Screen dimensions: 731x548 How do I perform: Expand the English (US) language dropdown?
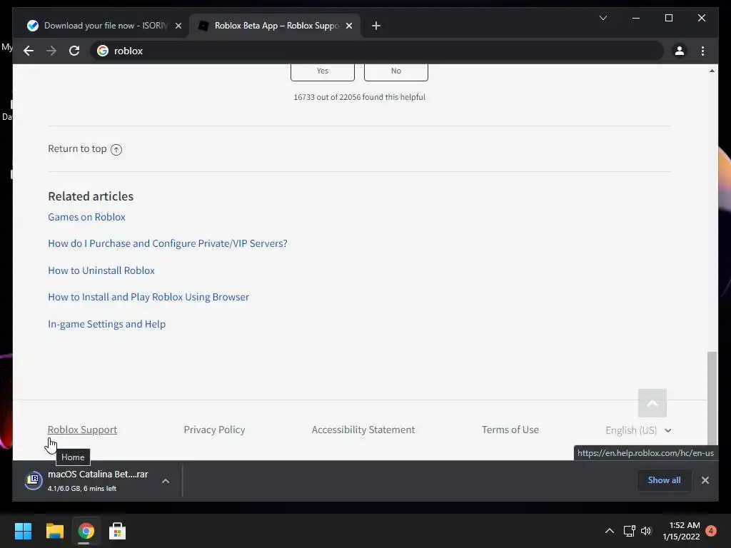click(x=638, y=430)
